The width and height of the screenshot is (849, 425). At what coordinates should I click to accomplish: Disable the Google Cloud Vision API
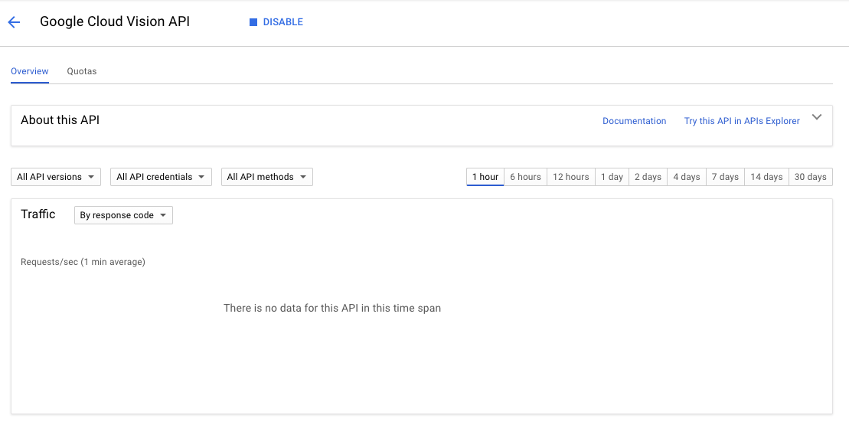tap(276, 22)
